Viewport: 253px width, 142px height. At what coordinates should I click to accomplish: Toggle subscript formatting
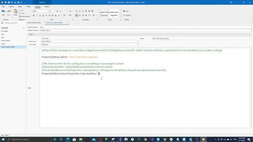click(x=56, y=15)
